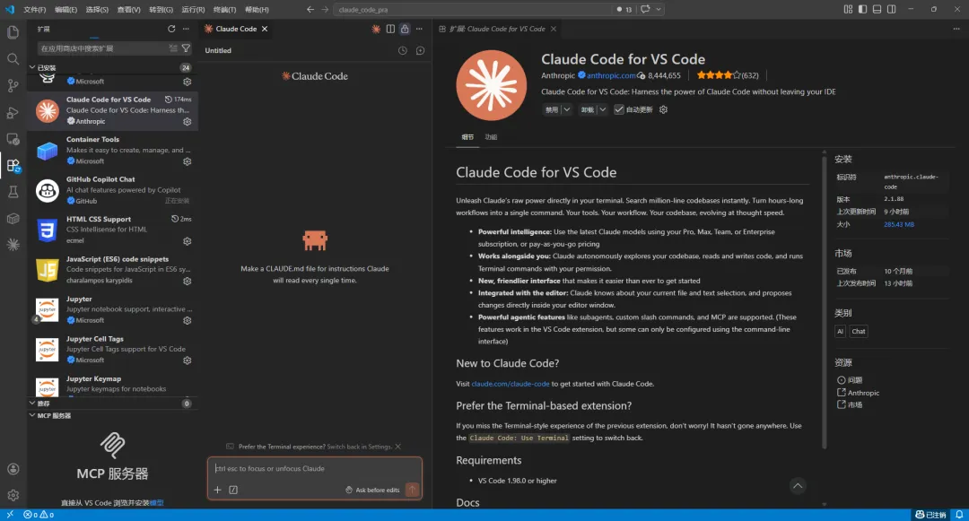Open gear for Jupyter Cell Tags extension
Screen dimensions: 969x521
[188, 360]
